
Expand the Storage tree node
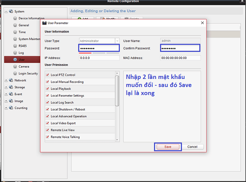point(6,87)
